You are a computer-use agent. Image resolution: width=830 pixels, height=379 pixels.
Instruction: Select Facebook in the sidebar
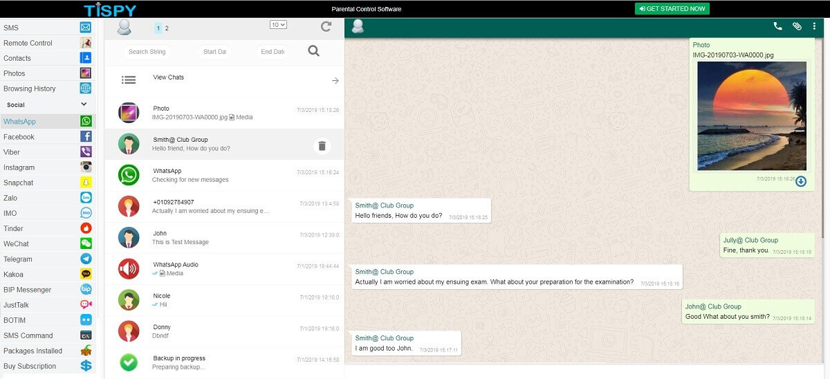point(47,137)
